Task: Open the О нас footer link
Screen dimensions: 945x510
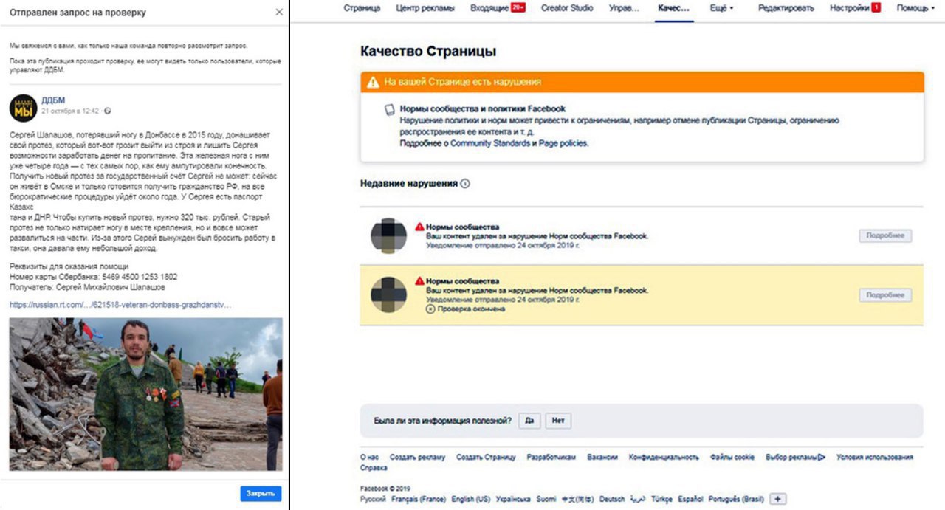Action: [369, 458]
